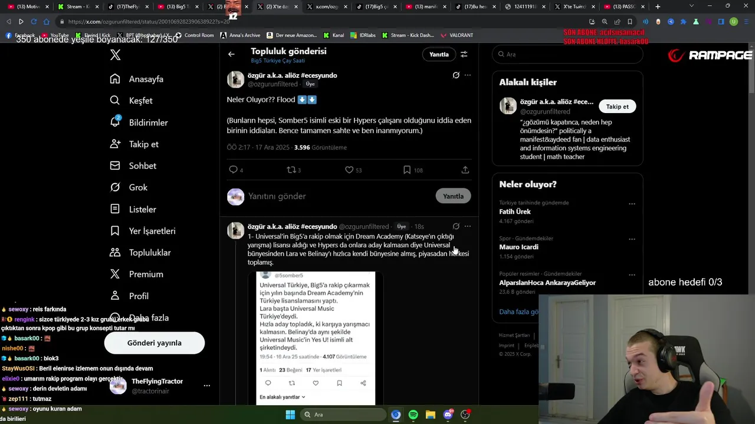Viewport: 755px width, 424px height.
Task: Click the Üye badge on main post
Action: tap(310, 84)
